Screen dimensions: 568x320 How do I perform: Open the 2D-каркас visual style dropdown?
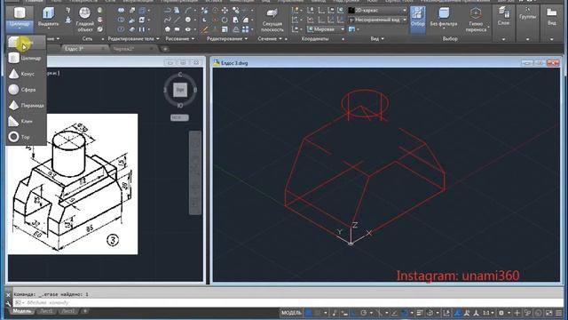coord(378,10)
